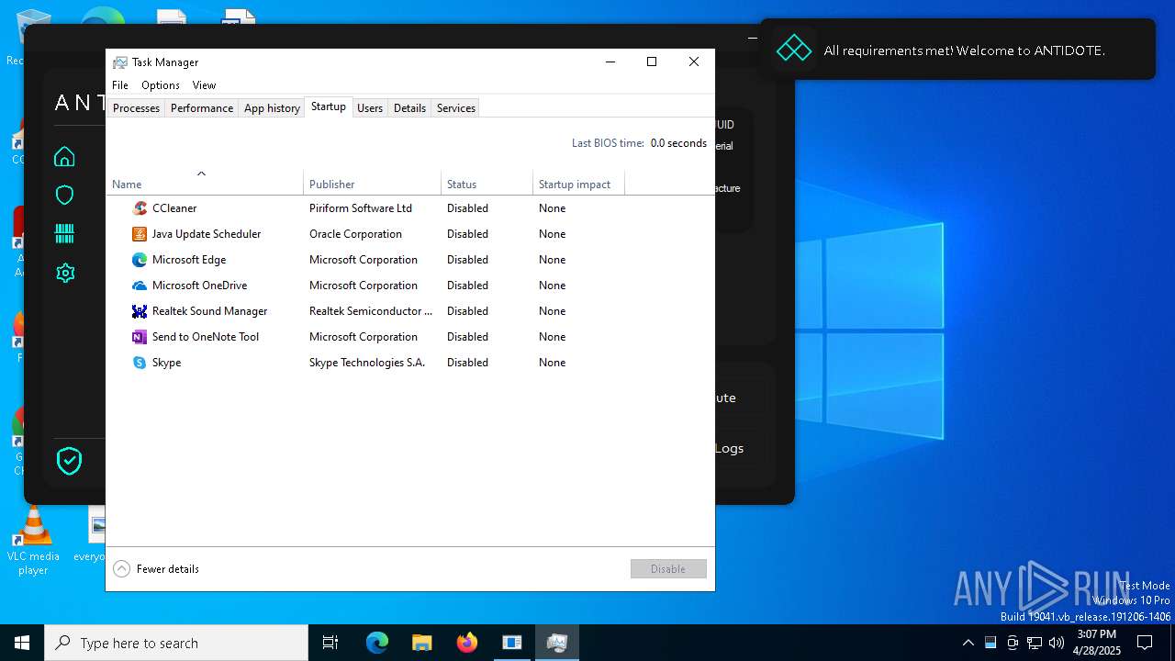Collapse Task Manager with Fewer details
The width and height of the screenshot is (1175, 661).
[x=156, y=569]
